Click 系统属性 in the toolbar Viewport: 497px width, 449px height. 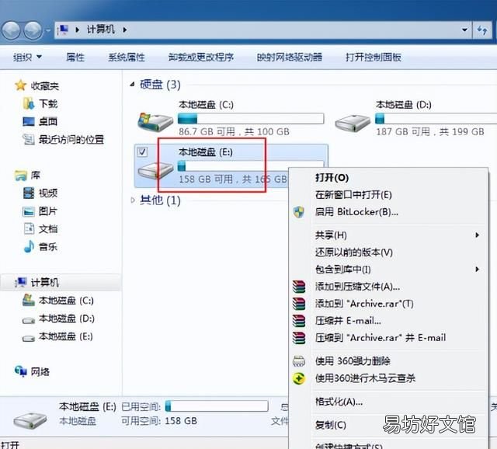pos(127,57)
